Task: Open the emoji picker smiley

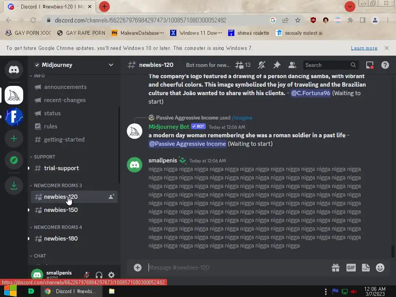Action: pyautogui.click(x=380, y=268)
